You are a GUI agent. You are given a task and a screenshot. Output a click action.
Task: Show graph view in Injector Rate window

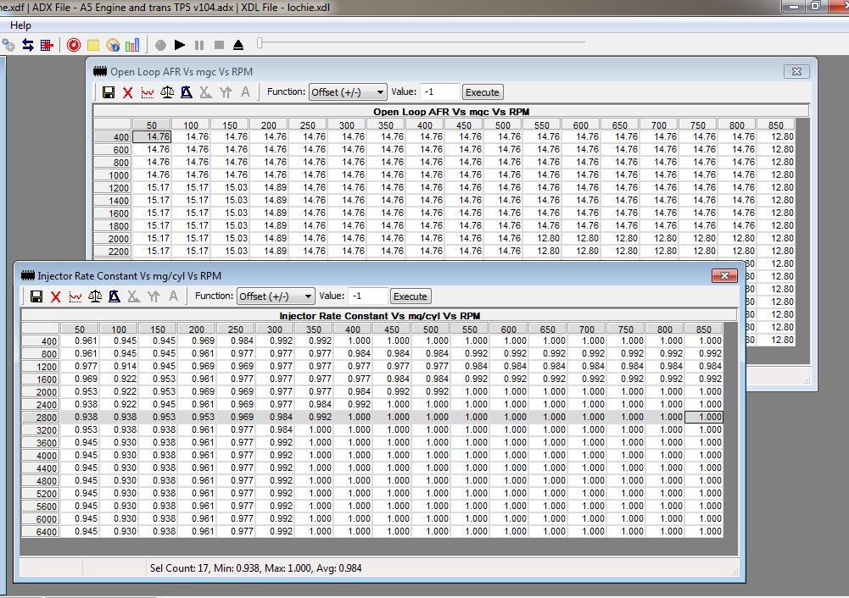tap(75, 296)
